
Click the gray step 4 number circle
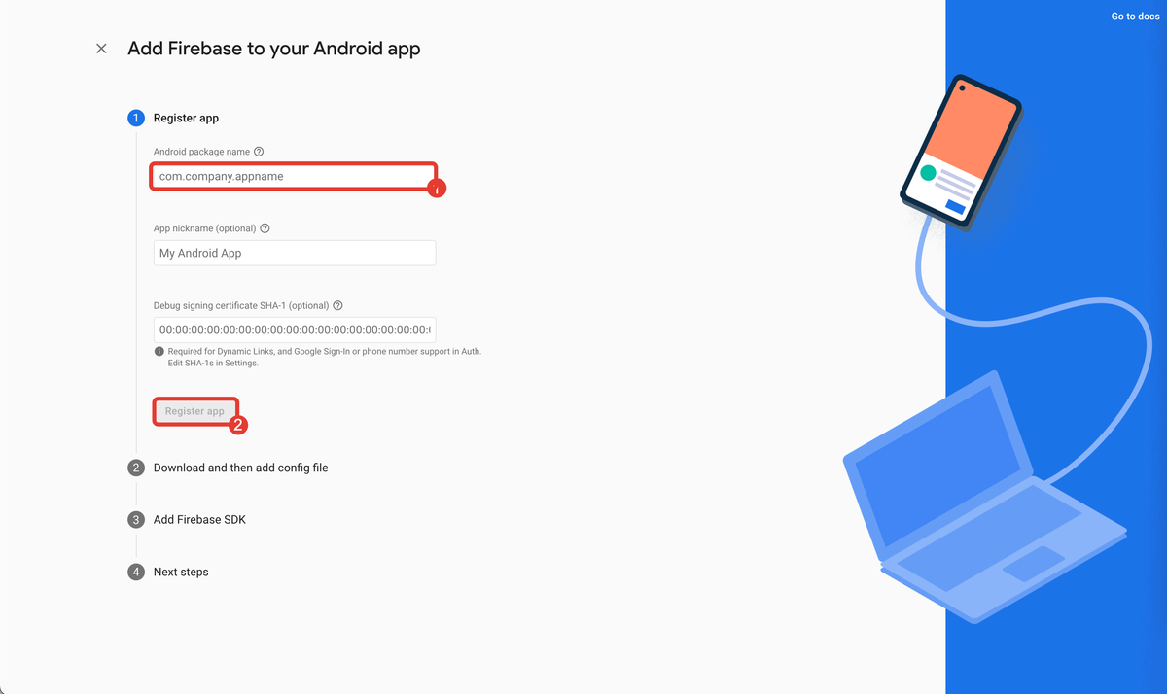[x=136, y=572]
